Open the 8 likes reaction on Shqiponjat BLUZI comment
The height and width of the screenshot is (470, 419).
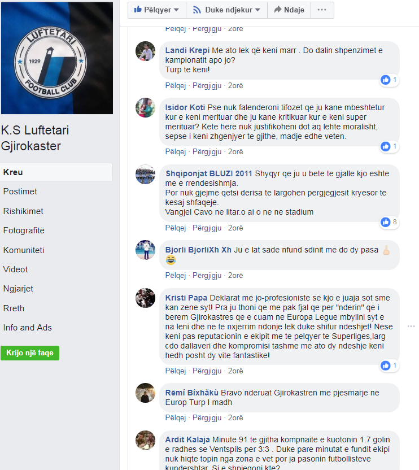point(389,222)
